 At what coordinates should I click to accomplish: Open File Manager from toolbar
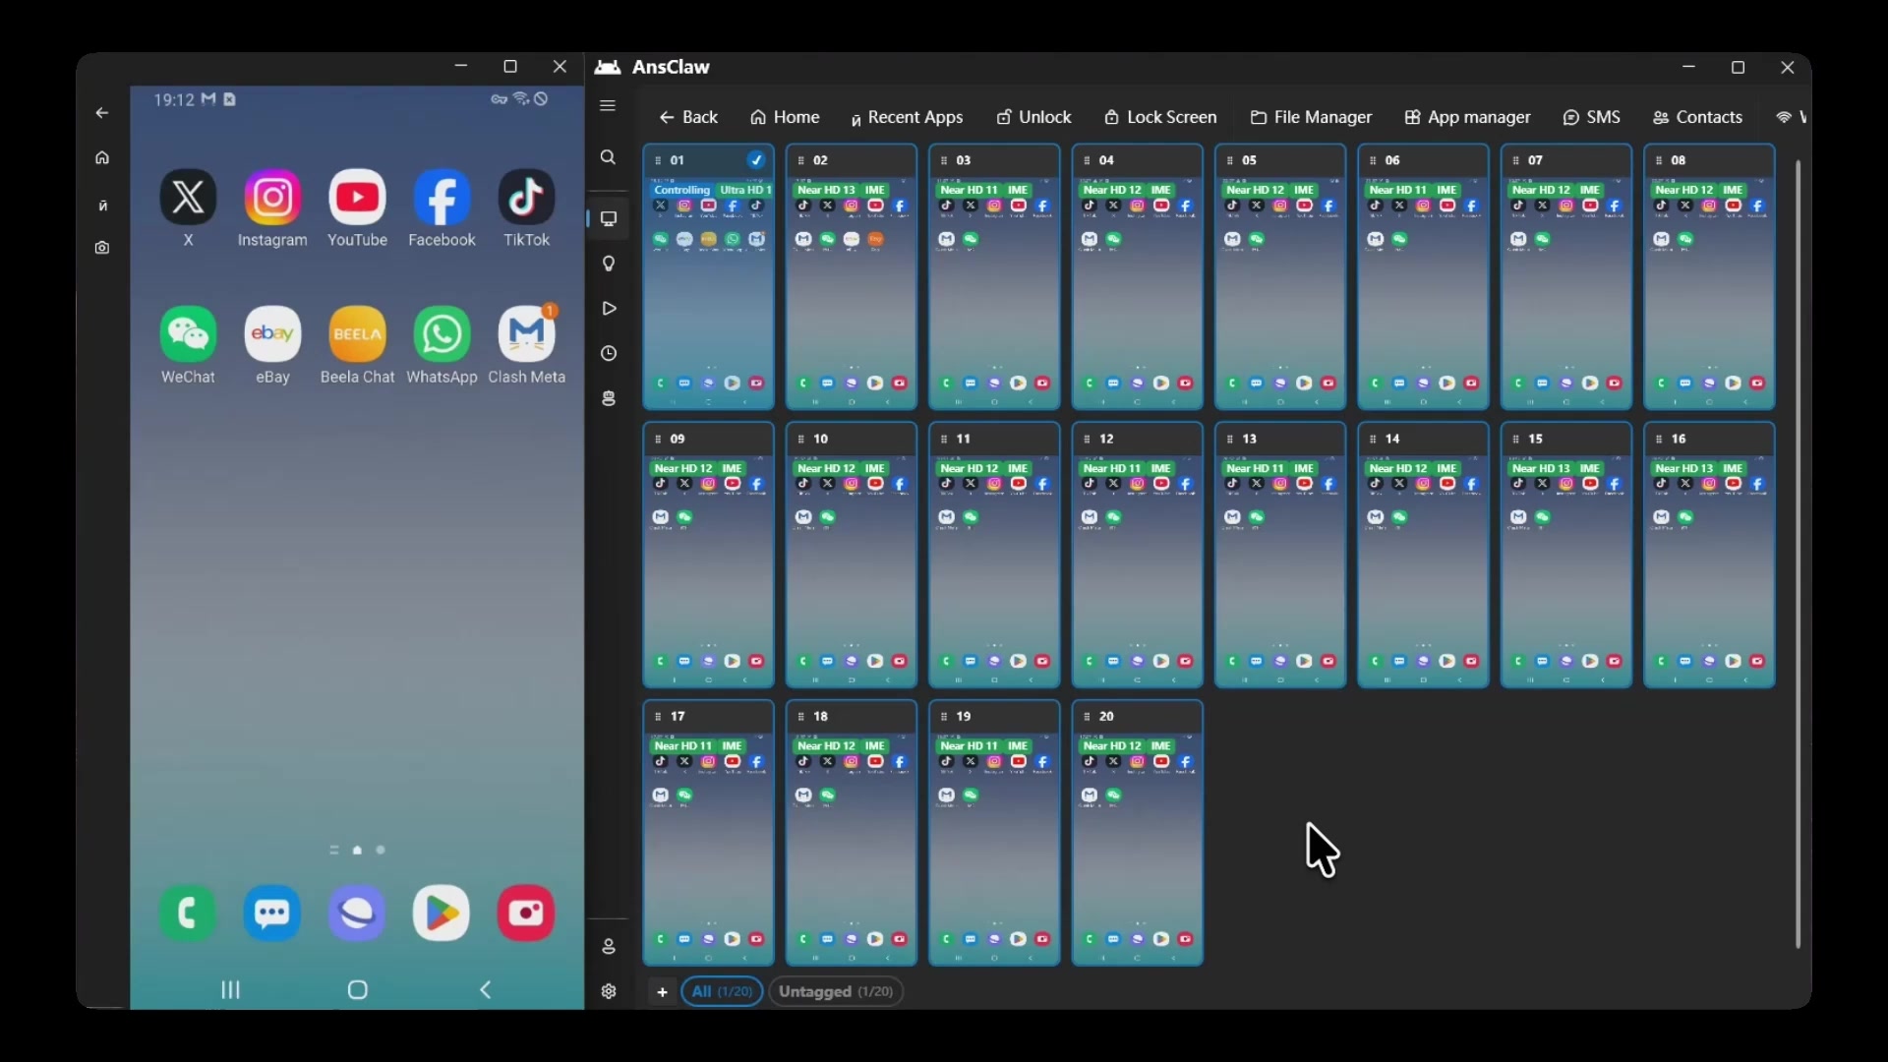pyautogui.click(x=1311, y=117)
